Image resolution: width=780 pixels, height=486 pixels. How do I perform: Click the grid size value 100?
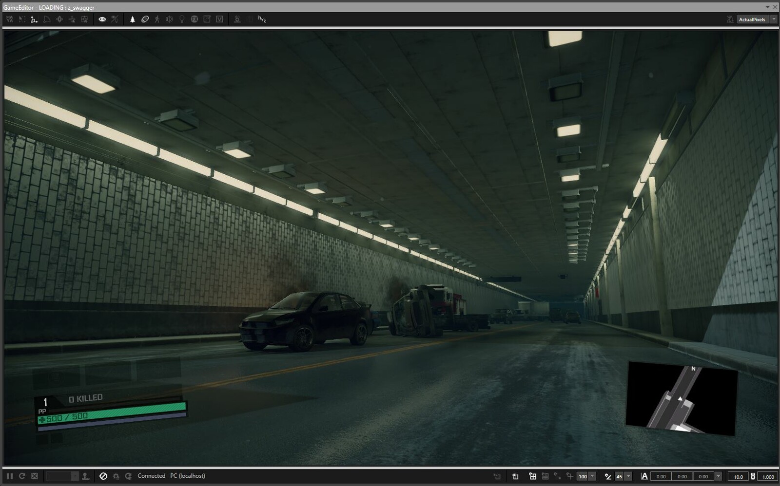point(583,476)
